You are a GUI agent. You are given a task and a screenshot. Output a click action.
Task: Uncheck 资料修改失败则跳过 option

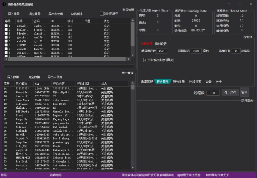pyautogui.click(x=145, y=60)
